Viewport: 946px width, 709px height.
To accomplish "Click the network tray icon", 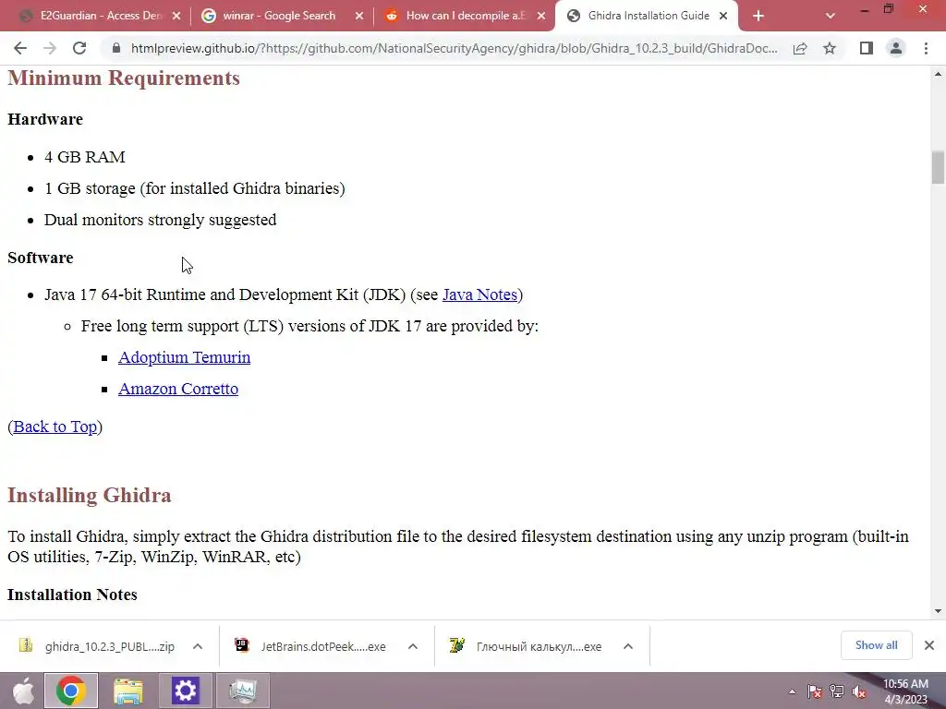I will [x=837, y=691].
